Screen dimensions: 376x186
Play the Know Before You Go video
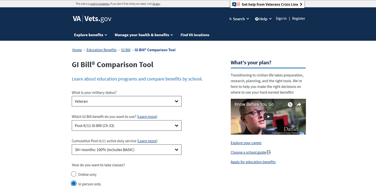(x=268, y=116)
